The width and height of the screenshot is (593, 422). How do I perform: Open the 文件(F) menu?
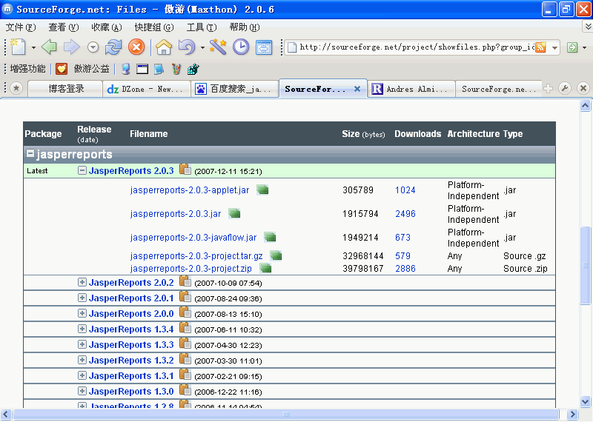click(21, 27)
